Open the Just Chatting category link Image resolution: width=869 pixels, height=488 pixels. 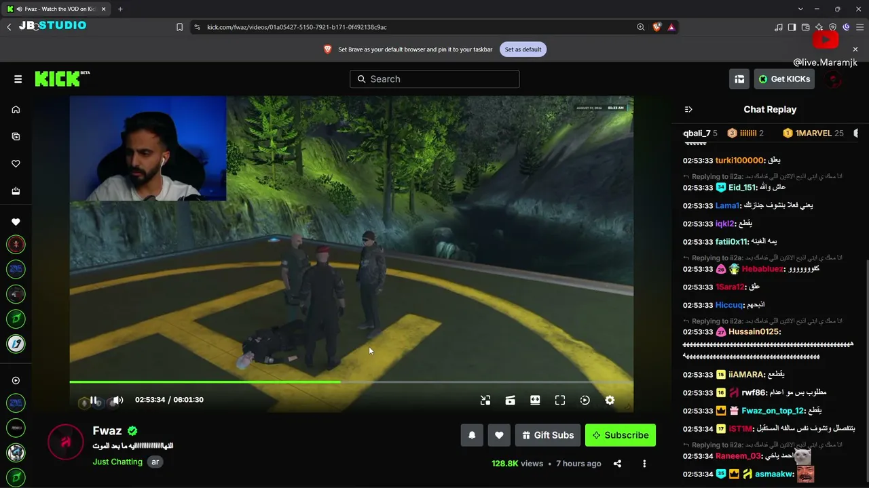tap(117, 462)
